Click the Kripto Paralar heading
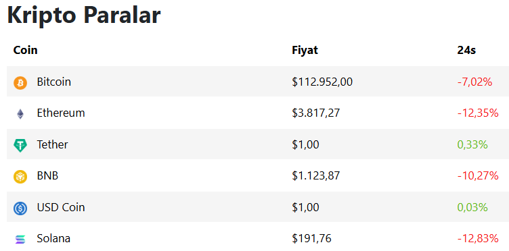The width and height of the screenshot is (509, 251). pos(84,15)
